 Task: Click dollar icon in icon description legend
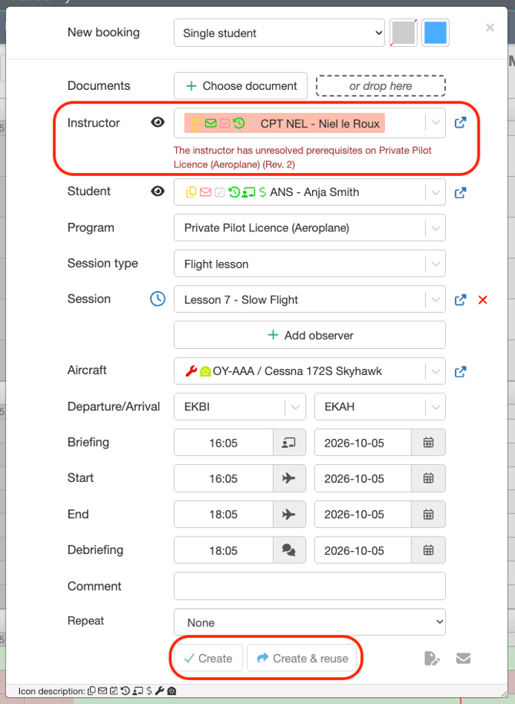pyautogui.click(x=149, y=691)
